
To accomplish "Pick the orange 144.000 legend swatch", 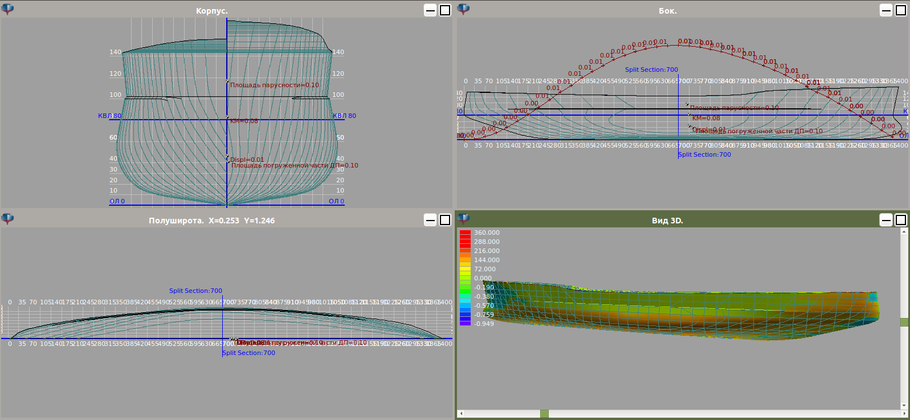I will click(x=465, y=260).
